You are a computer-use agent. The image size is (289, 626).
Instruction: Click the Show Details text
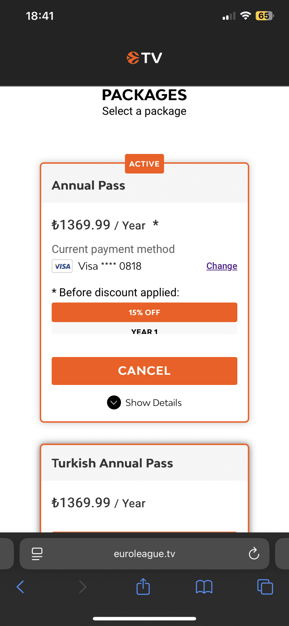(x=153, y=403)
